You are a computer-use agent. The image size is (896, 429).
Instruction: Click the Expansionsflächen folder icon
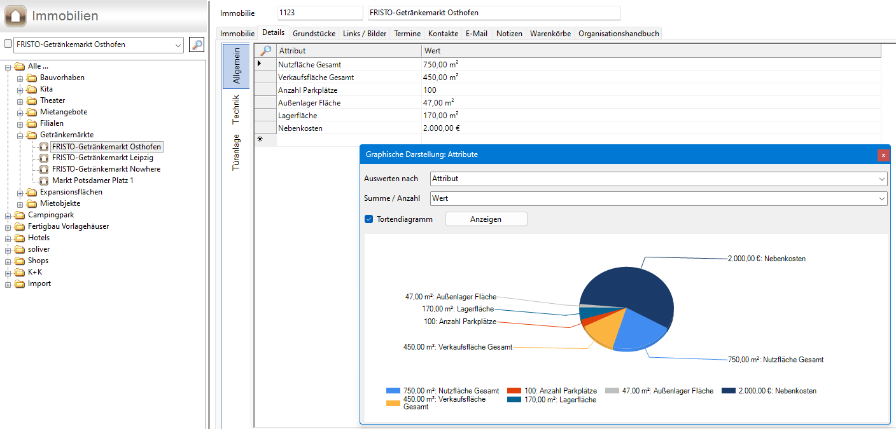point(32,192)
